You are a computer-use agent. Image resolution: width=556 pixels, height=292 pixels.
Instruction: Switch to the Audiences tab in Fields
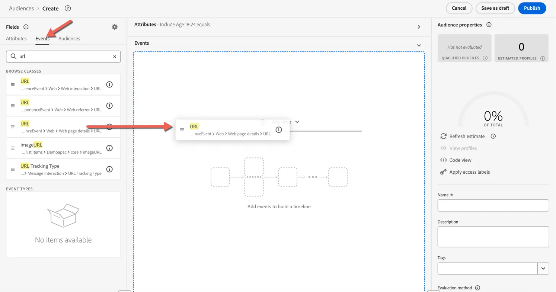[x=69, y=38]
